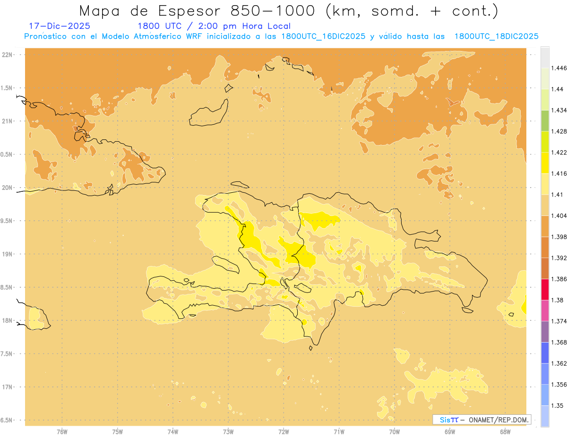Viewport: 567px width, 438px height.
Task: Click the 1.428 legend value
Action: pyautogui.click(x=559, y=132)
